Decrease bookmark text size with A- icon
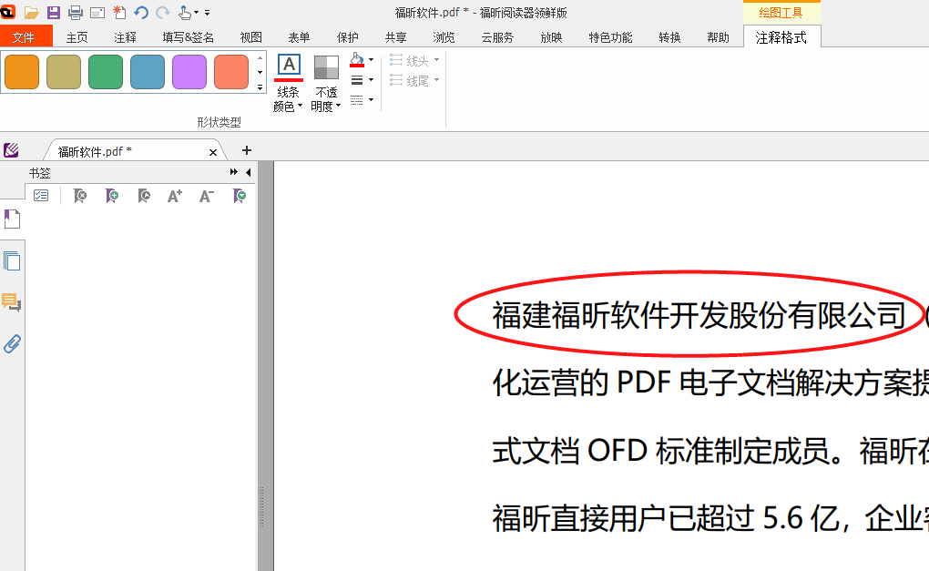The image size is (929, 571). [x=206, y=195]
